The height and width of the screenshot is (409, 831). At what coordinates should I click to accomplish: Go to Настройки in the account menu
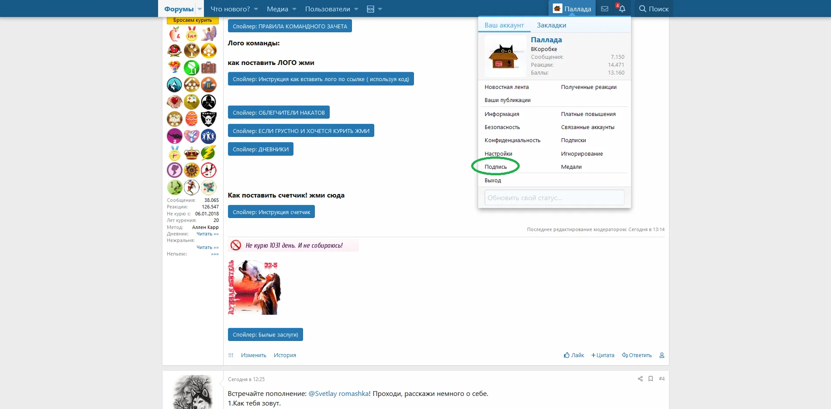[498, 154]
